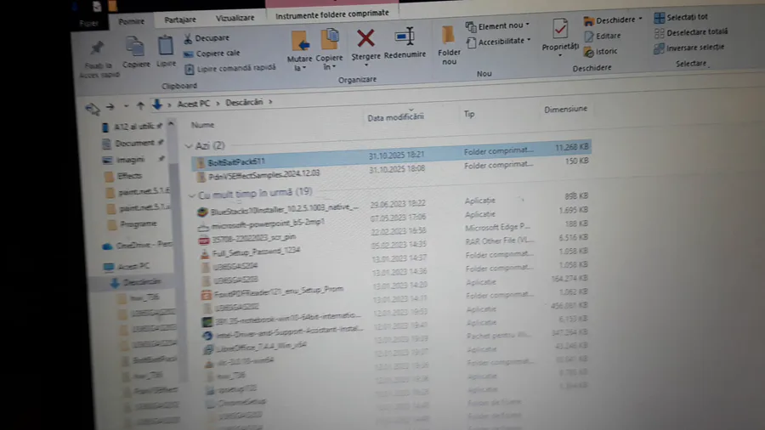Sort by the Dimensiune column header
765x430 pixels.
point(565,110)
